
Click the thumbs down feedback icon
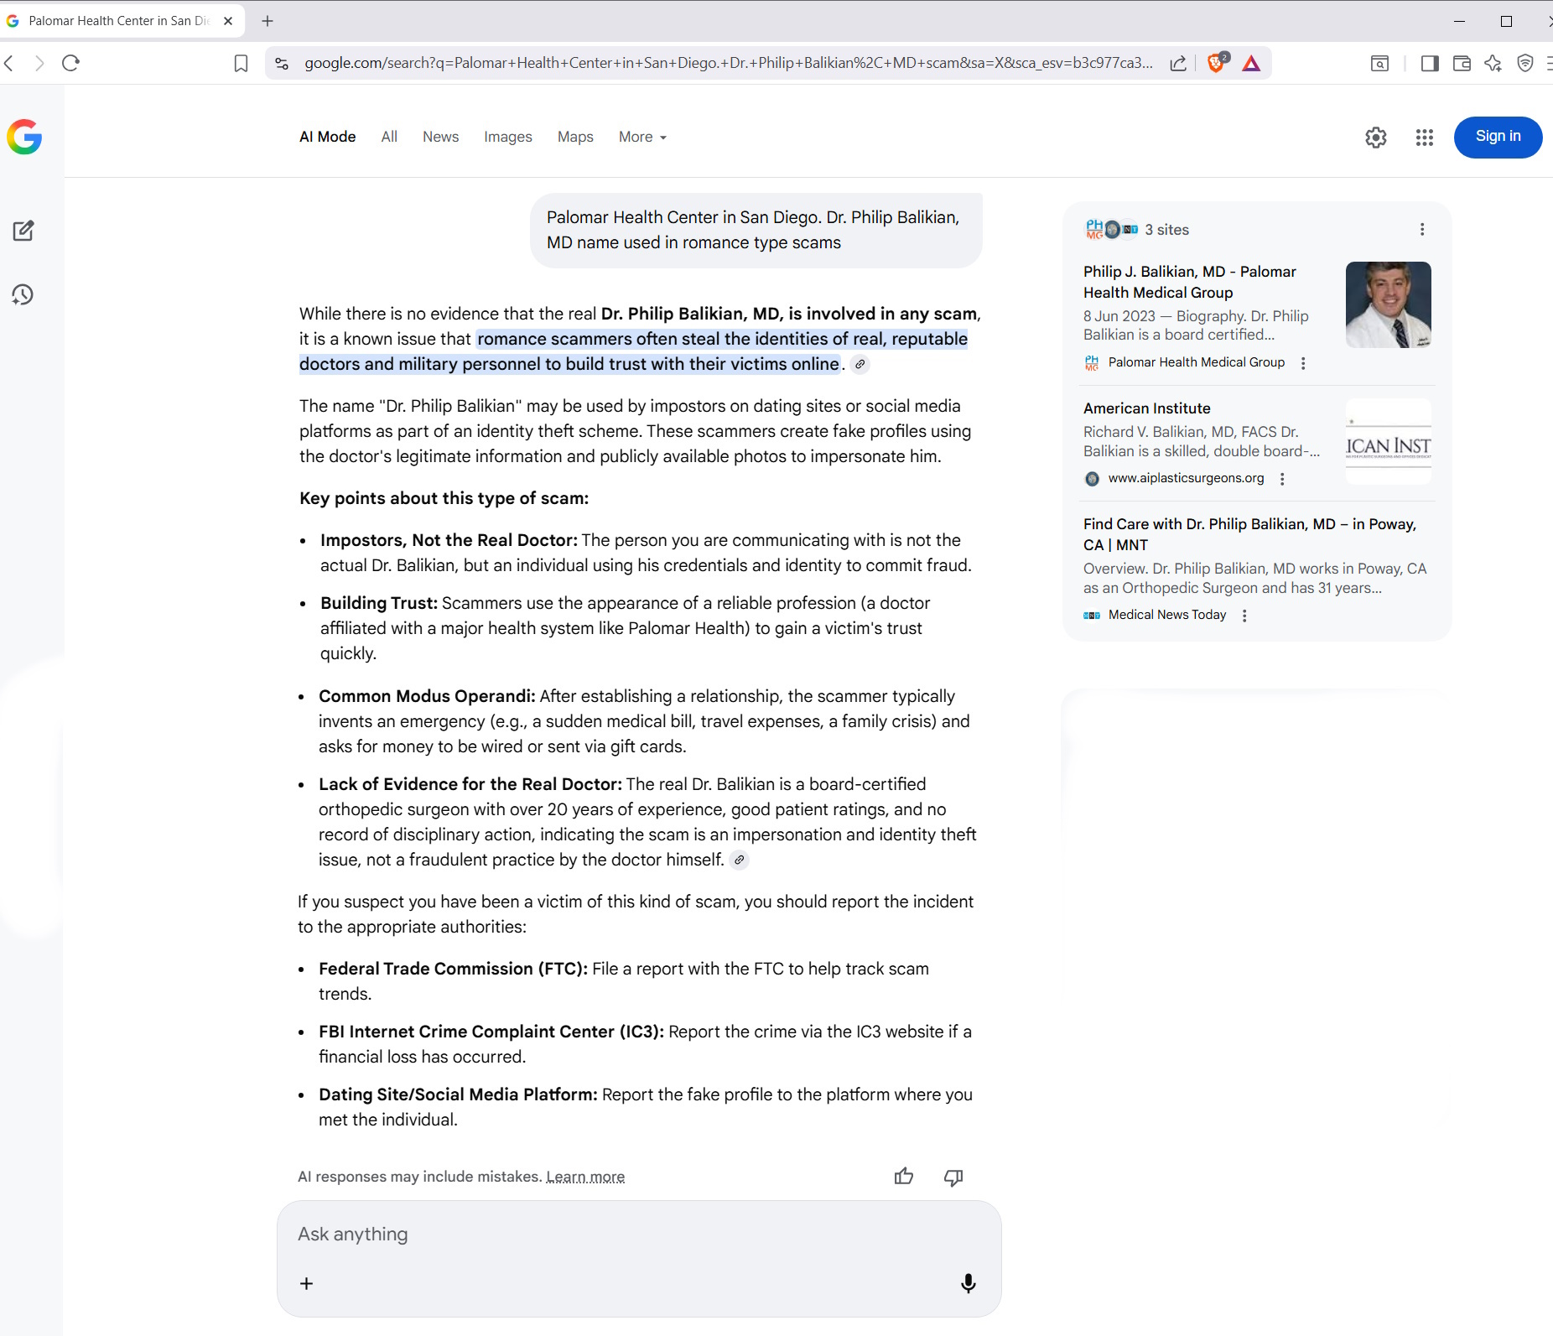tap(953, 1177)
